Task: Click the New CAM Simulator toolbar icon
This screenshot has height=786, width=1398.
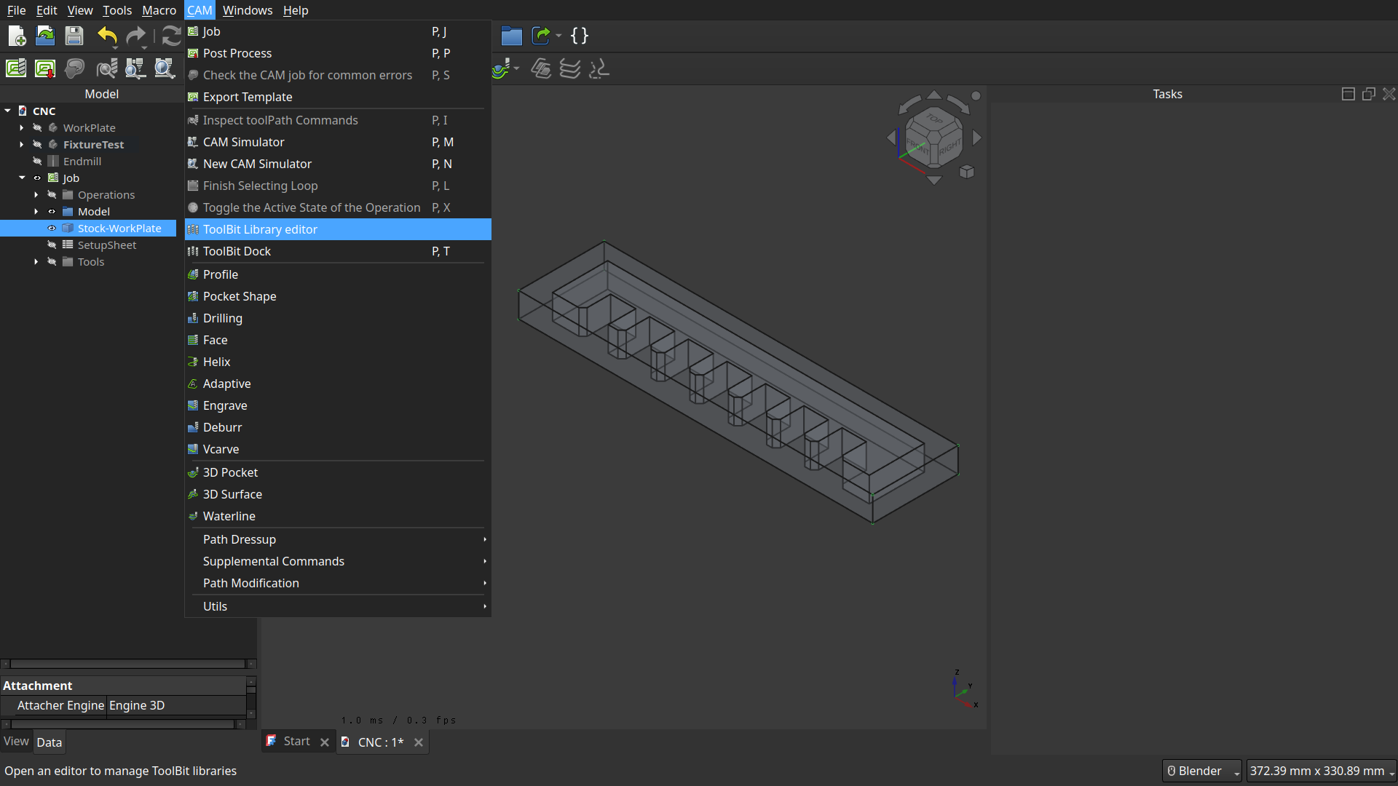Action: pos(165,68)
